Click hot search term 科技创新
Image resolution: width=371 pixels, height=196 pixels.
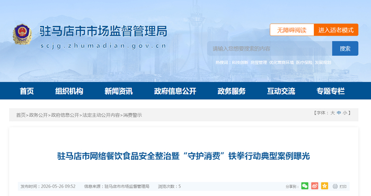point(240,63)
